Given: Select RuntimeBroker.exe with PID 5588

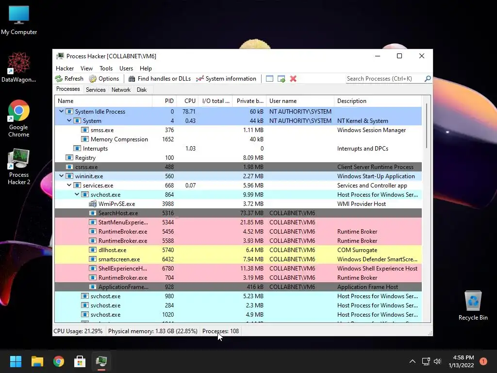Looking at the screenshot, I should click(238, 240).
